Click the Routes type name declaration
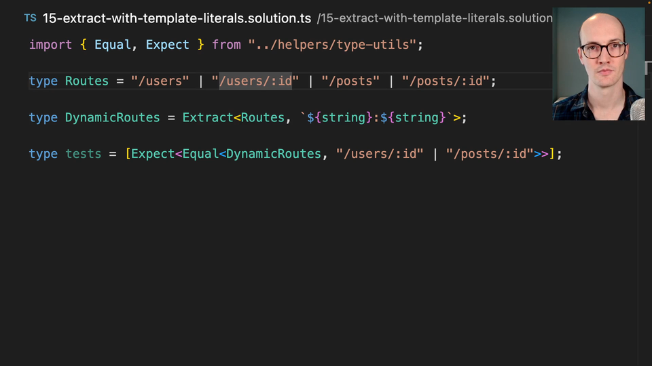Viewport: 652px width, 366px height. 87,81
